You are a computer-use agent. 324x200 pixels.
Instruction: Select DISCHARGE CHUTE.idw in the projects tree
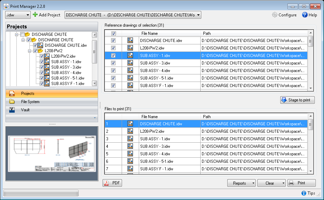(66, 45)
